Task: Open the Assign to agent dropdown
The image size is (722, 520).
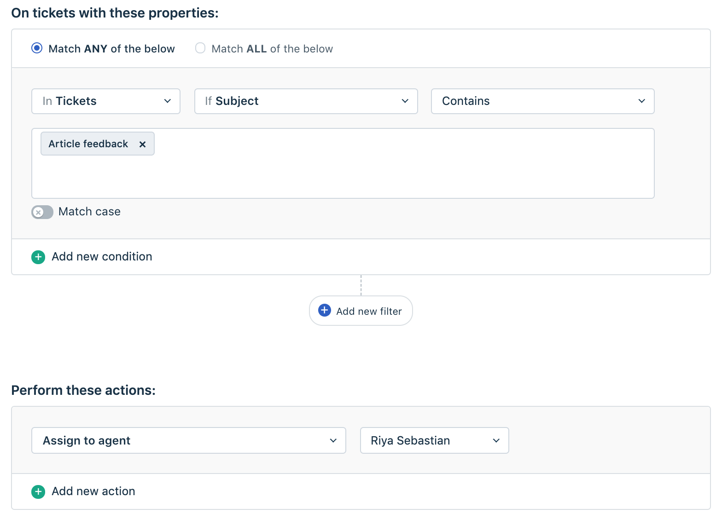Action: (188, 440)
